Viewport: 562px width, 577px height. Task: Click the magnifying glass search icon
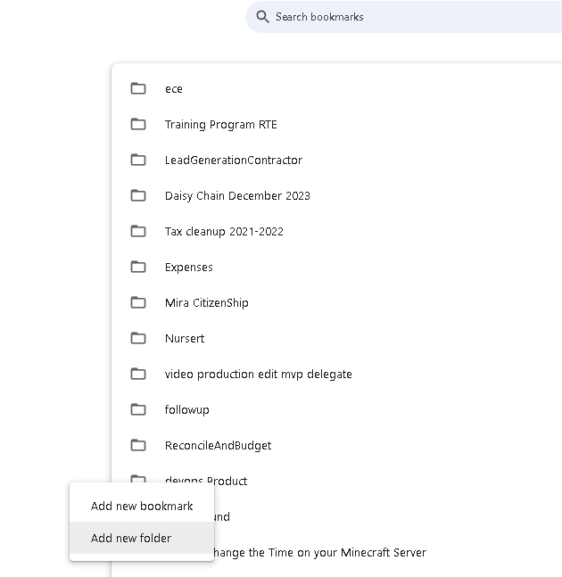click(x=262, y=17)
